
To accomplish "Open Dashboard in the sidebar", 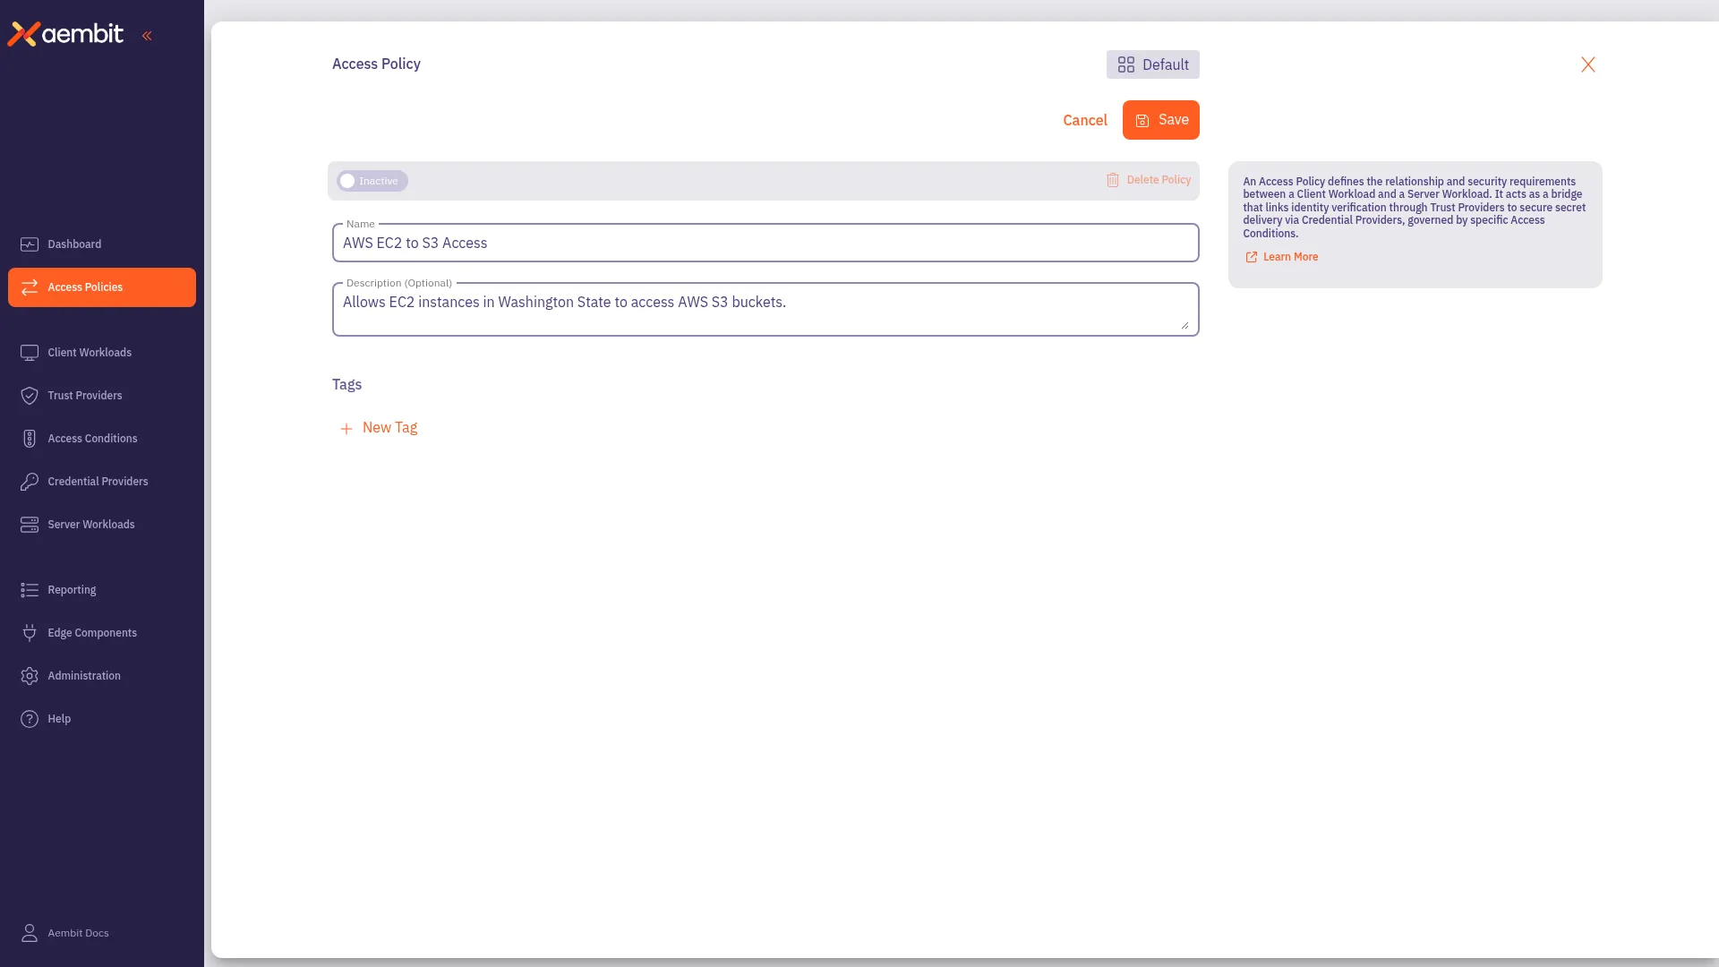I will 102,244.
